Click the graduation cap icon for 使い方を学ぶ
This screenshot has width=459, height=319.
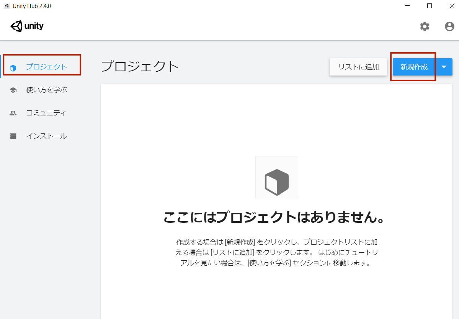[13, 90]
